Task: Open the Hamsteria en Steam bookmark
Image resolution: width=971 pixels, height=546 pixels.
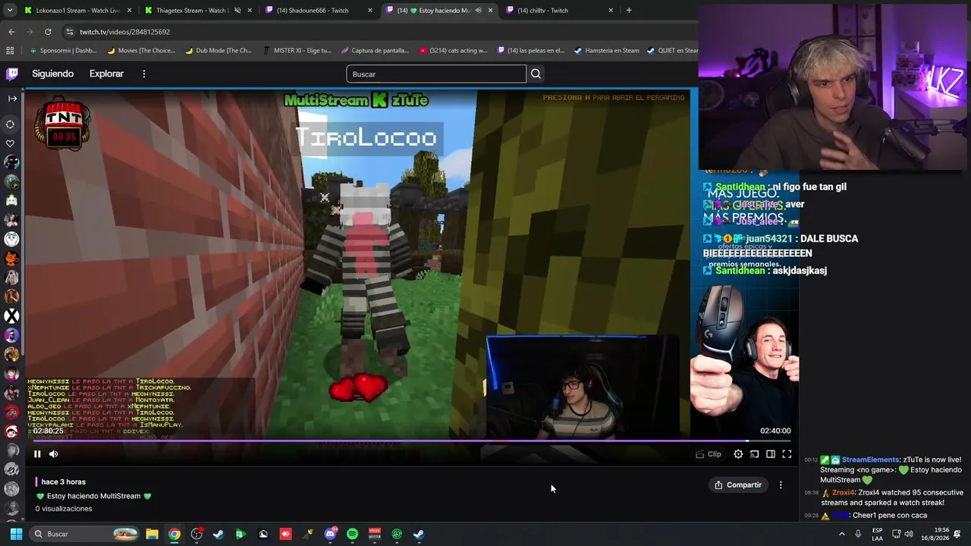Action: pos(607,51)
